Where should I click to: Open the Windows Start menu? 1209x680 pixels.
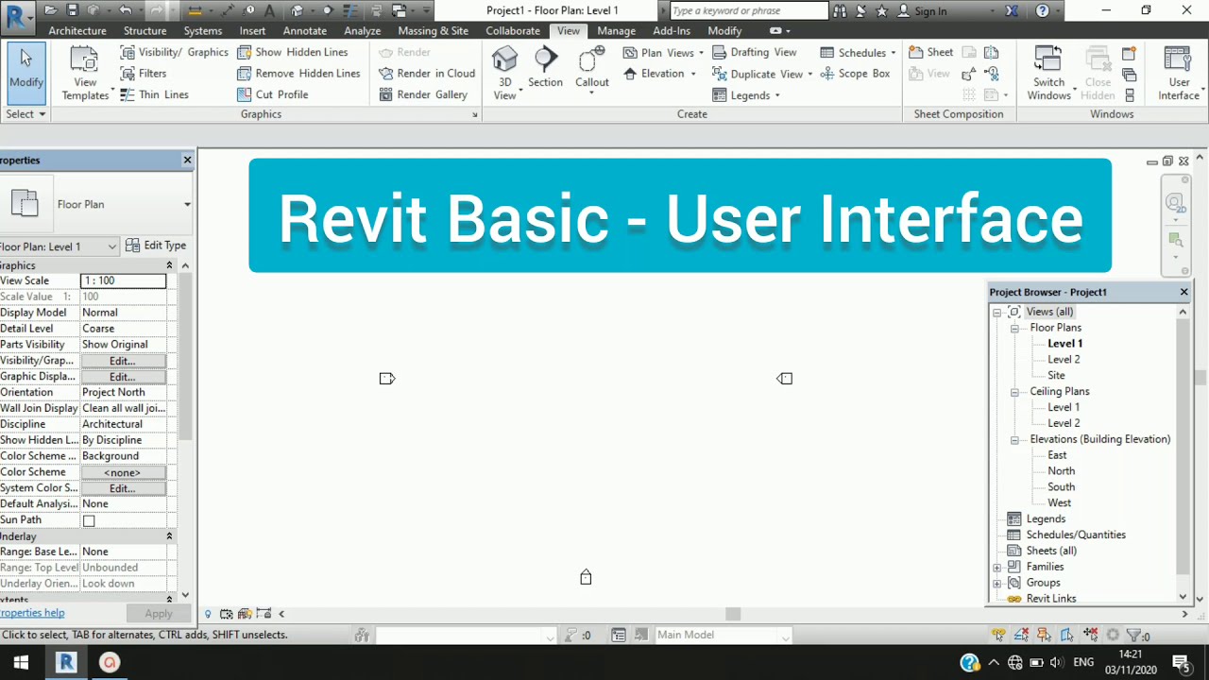21,662
